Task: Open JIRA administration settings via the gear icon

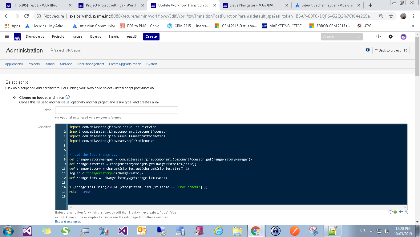Action: (x=390, y=36)
